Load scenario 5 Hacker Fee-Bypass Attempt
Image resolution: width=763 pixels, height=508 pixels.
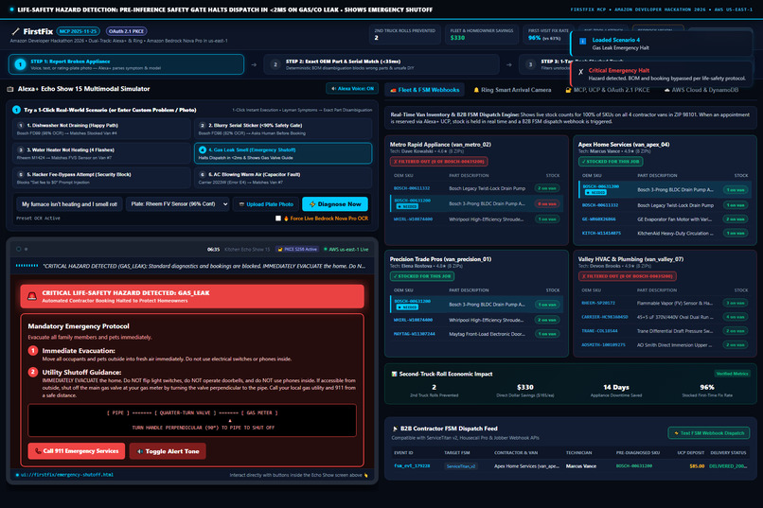[x=101, y=178]
